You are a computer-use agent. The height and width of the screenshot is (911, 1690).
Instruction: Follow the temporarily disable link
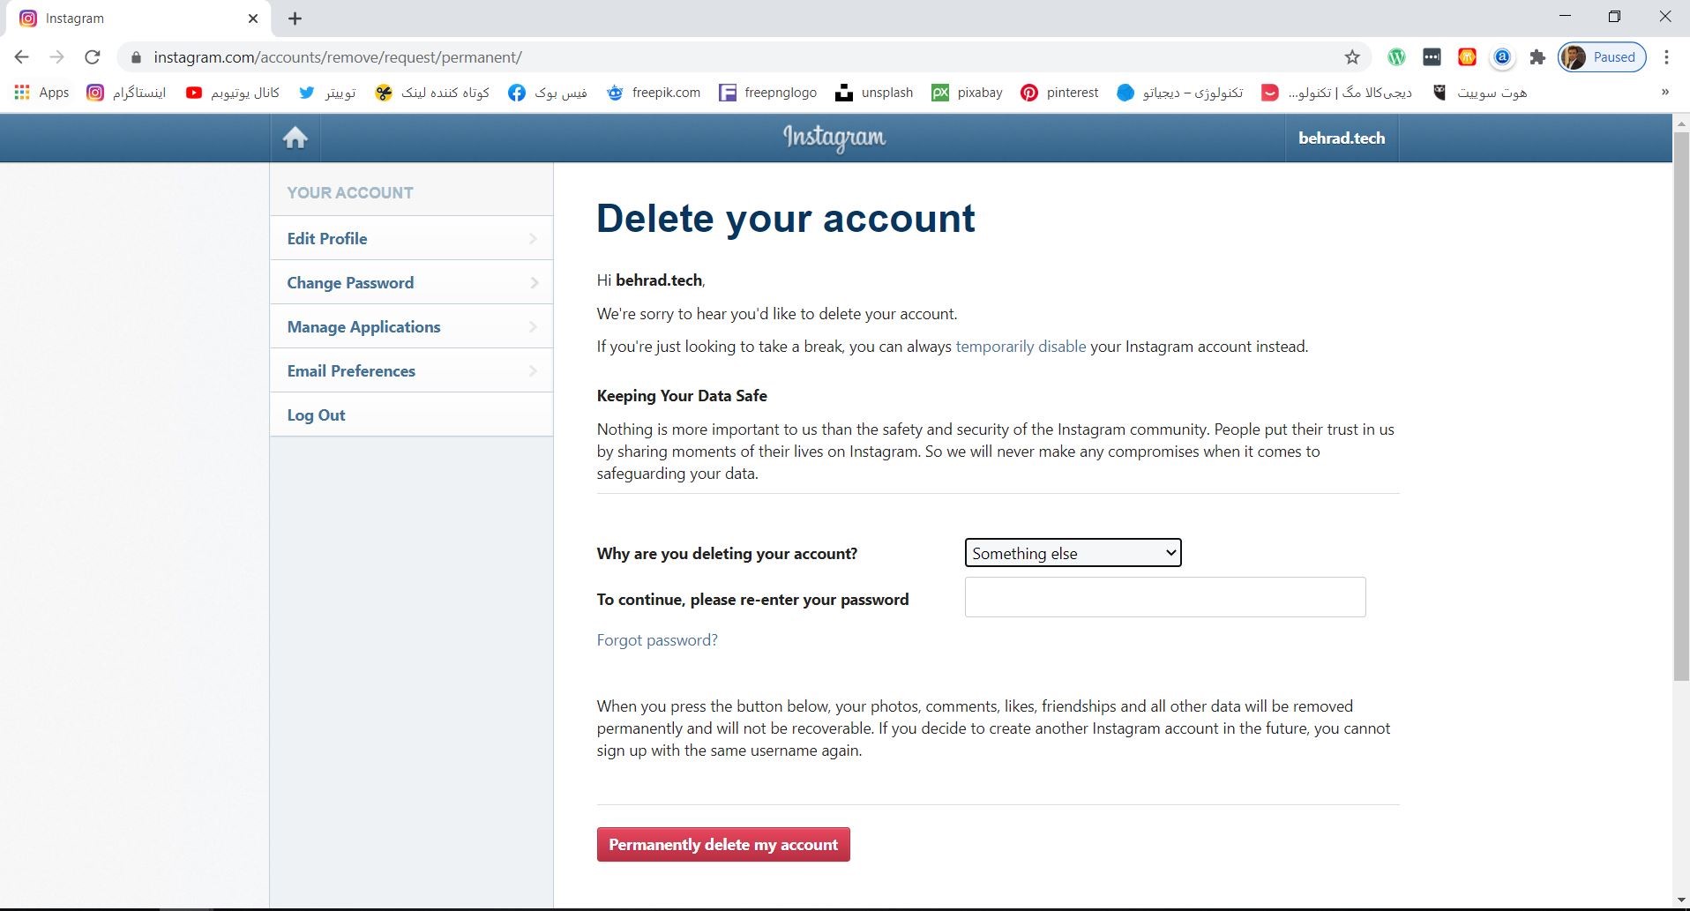coord(1021,347)
